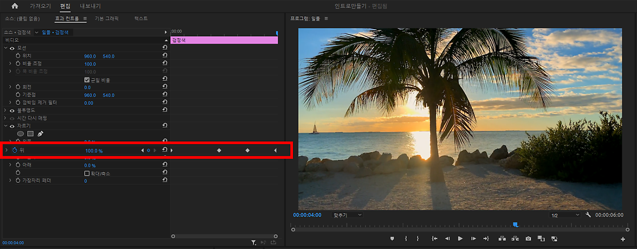Viewport: 637px width, 249px height.
Task: Click the program monitor playhead marker
Action: [x=515, y=225]
